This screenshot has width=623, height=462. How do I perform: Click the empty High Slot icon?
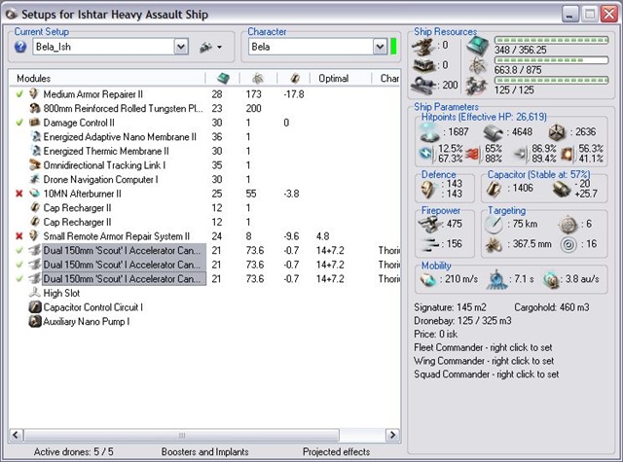(x=35, y=293)
